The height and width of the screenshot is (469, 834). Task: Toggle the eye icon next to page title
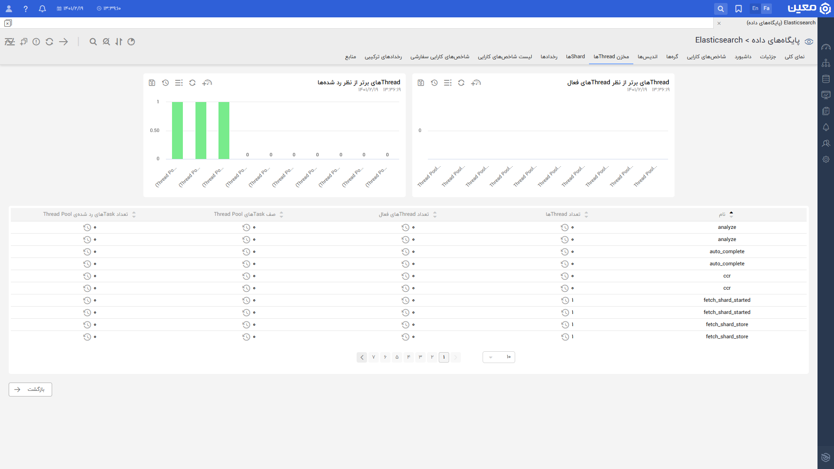809,42
